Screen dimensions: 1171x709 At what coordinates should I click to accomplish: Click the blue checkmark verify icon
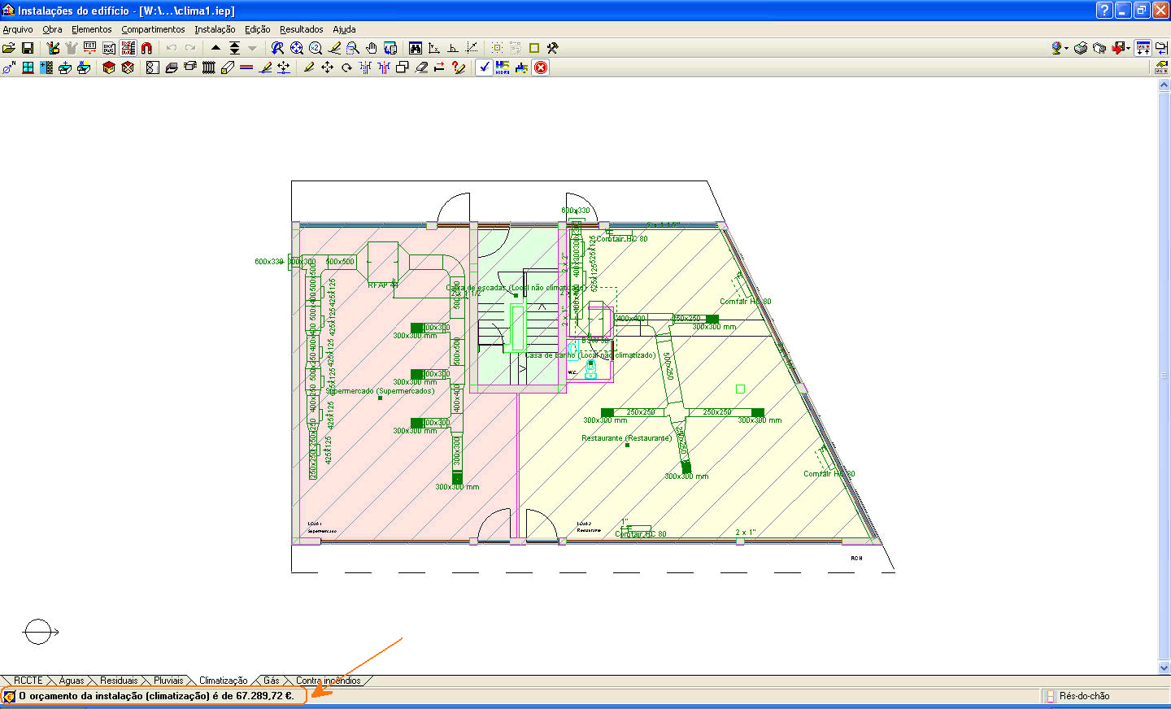click(x=485, y=67)
